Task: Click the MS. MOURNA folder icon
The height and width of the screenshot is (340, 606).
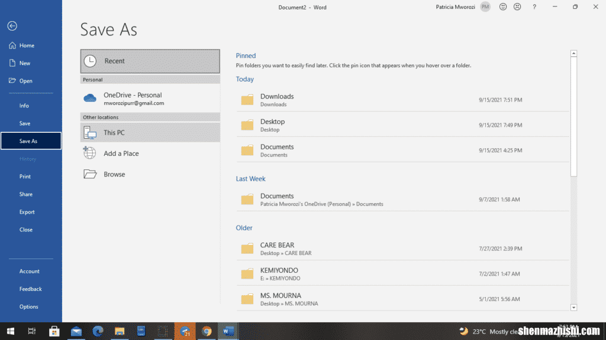Action: (247, 299)
